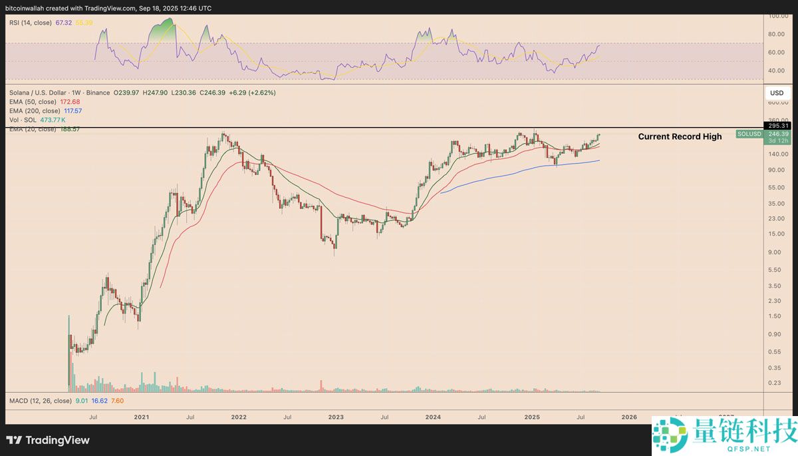Viewport: 798px width, 456px height.
Task: Click the 2026 label on time axis
Action: tap(628, 417)
